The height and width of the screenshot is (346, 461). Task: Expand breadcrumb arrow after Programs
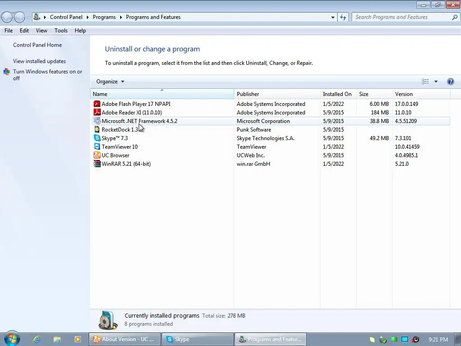coord(121,18)
